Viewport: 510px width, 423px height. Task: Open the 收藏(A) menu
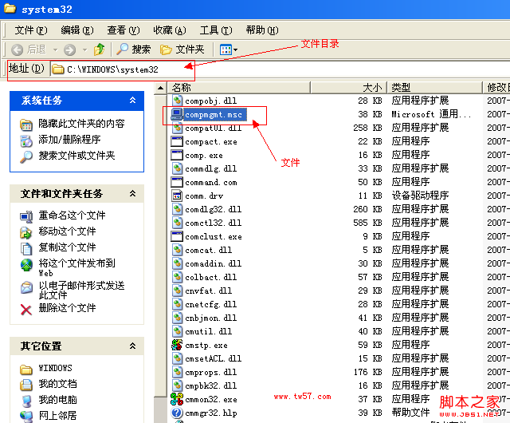pos(170,30)
